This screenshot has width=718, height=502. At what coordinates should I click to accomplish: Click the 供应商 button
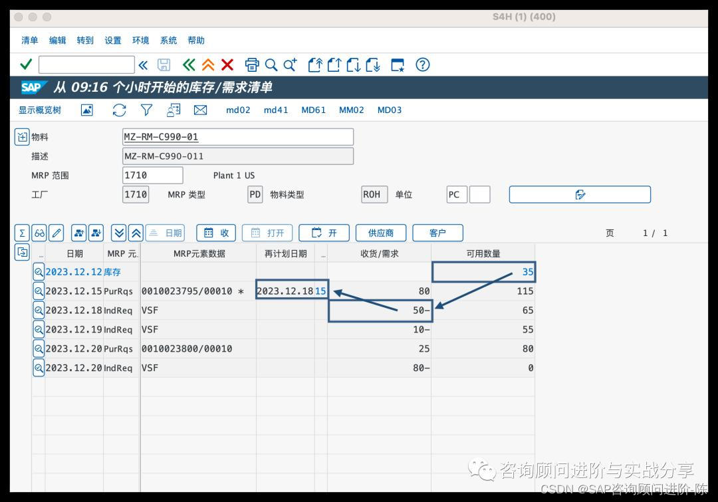(381, 233)
